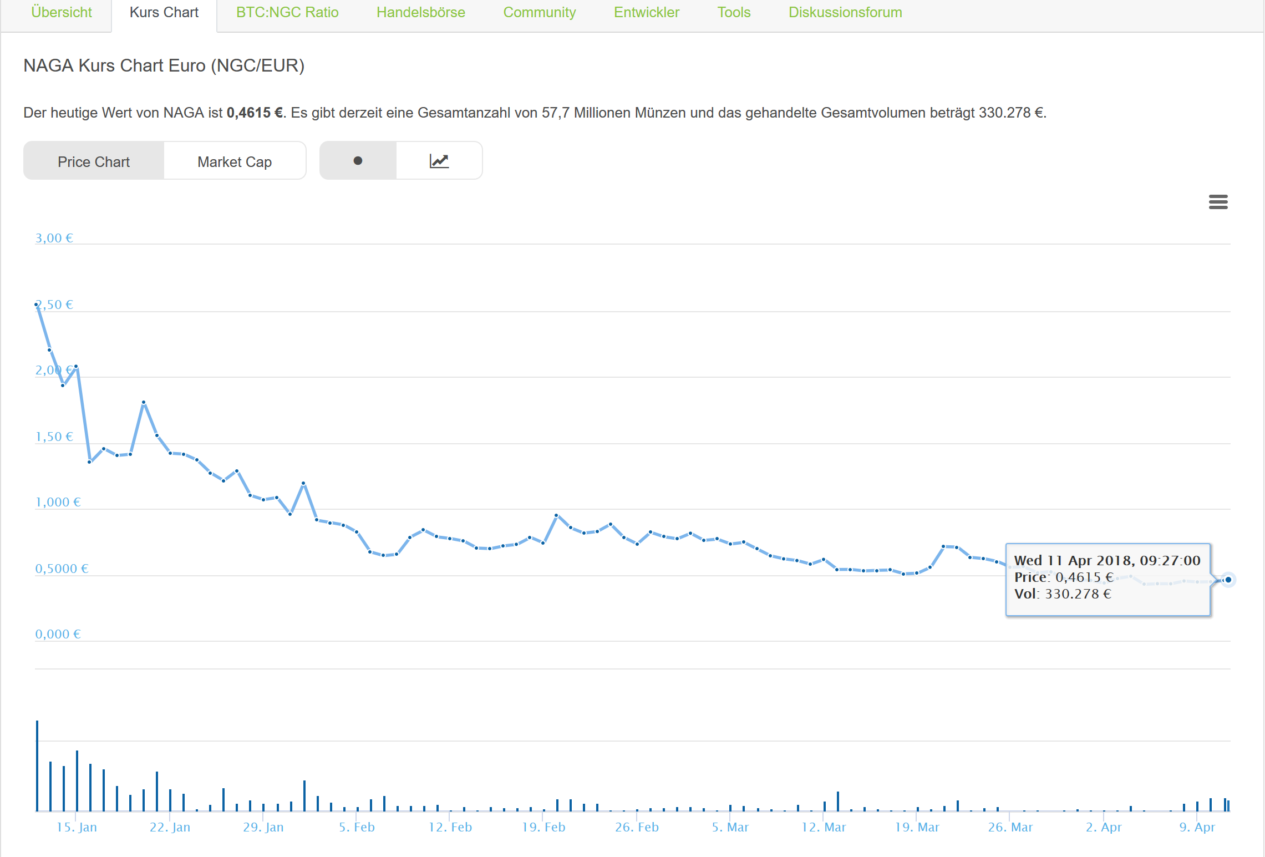Toggle the Market Cap view

(x=234, y=161)
